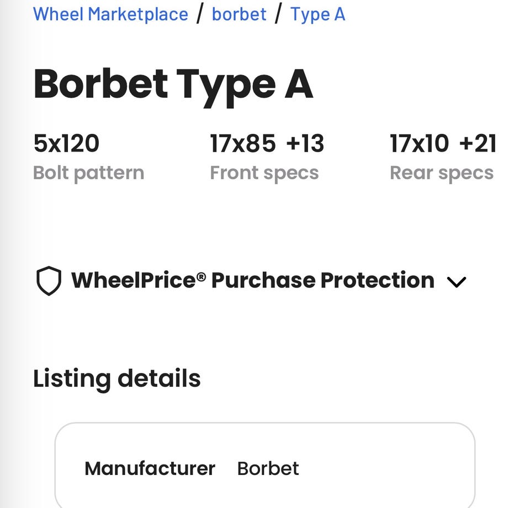Select the Type A breadcrumb link
530x508 pixels.
coord(317,14)
